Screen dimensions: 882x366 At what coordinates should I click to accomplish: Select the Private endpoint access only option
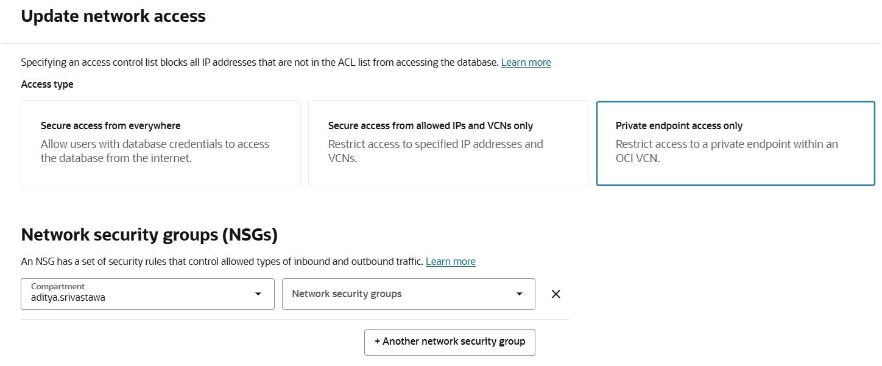[735, 143]
